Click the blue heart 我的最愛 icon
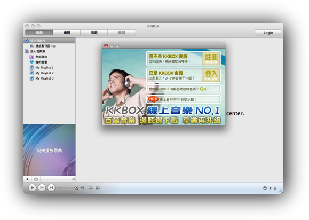 (x=31, y=62)
